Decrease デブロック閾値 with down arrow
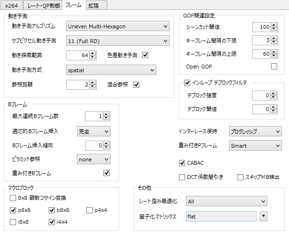Image resolution: width=289 pixels, height=244 pixels. click(273, 111)
